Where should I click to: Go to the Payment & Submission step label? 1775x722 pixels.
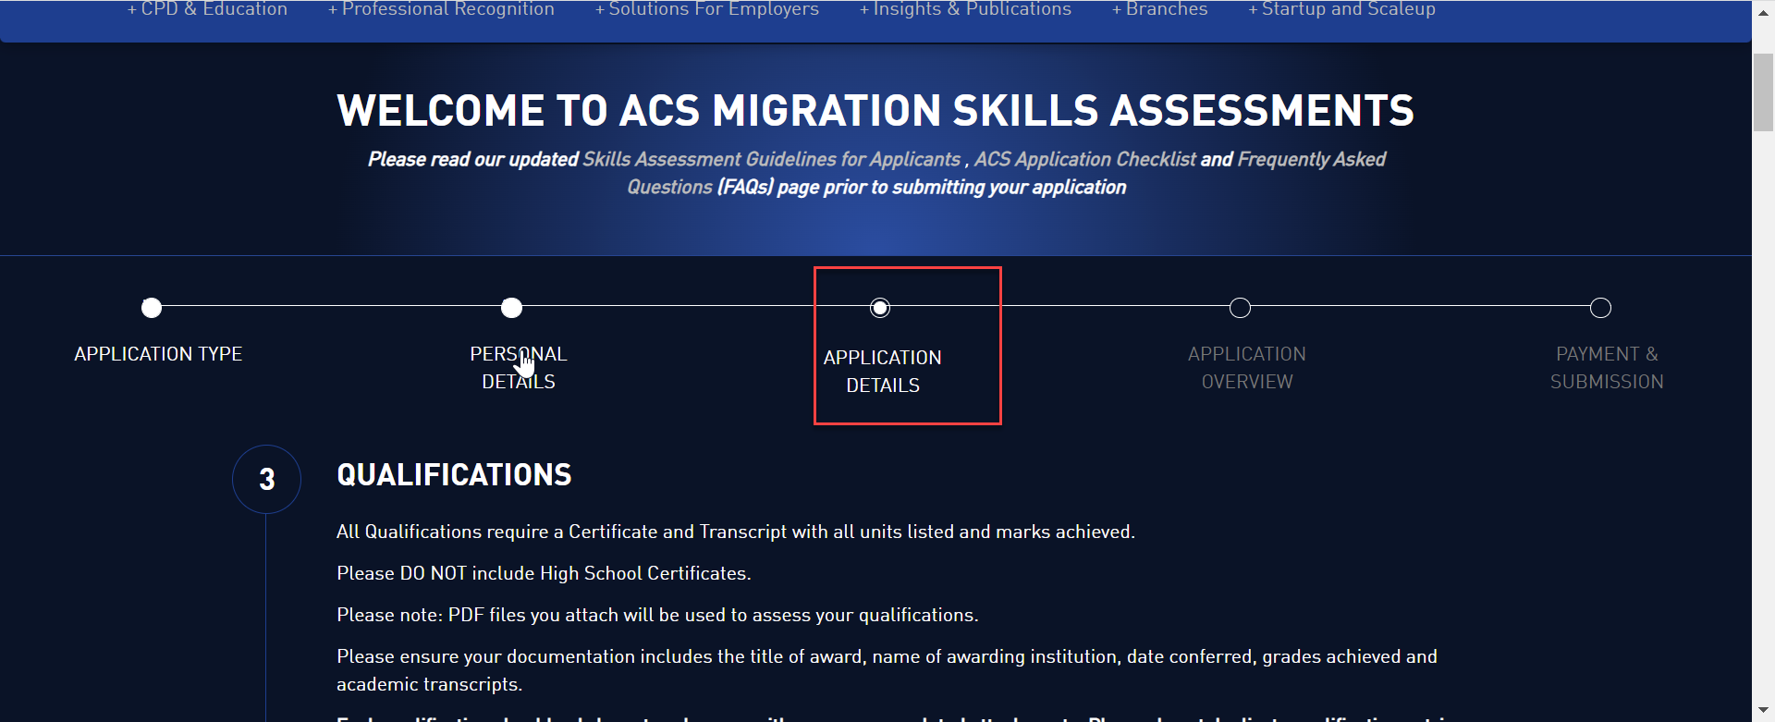pos(1607,368)
